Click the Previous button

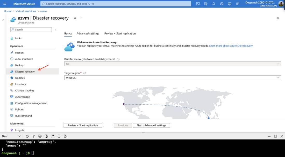123,125
